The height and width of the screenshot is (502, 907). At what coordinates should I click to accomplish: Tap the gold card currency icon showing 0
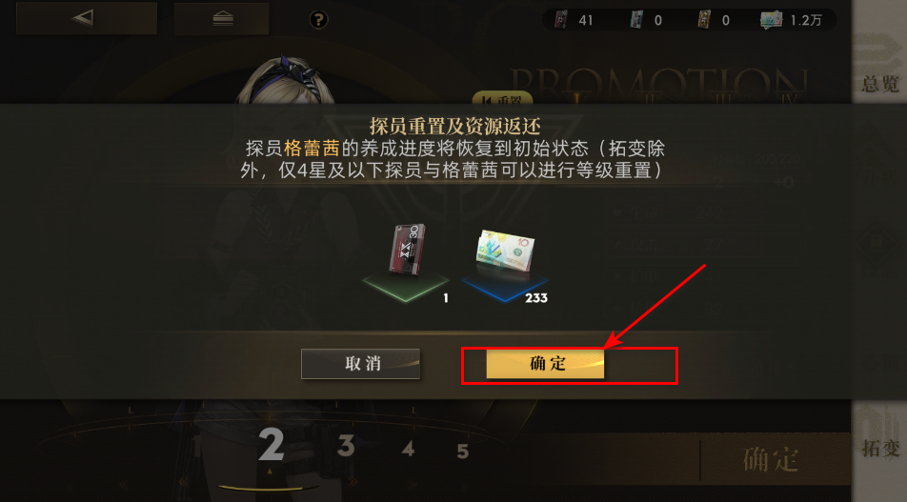click(704, 20)
